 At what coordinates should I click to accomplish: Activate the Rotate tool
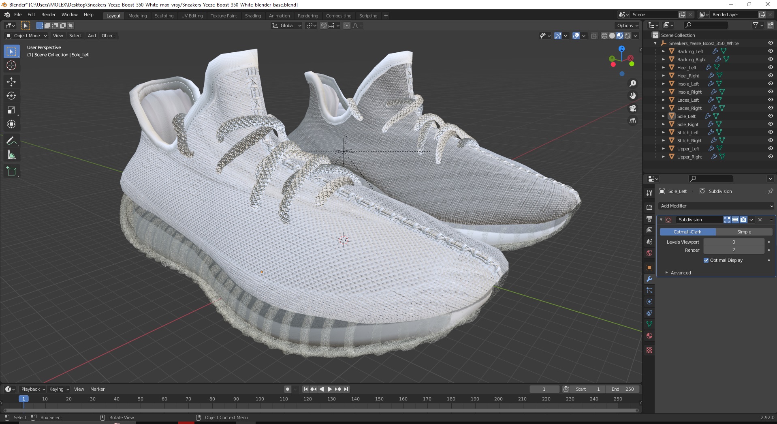click(11, 96)
